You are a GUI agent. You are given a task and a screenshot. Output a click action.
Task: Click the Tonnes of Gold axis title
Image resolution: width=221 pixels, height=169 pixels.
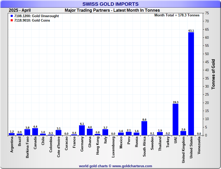point(213,74)
